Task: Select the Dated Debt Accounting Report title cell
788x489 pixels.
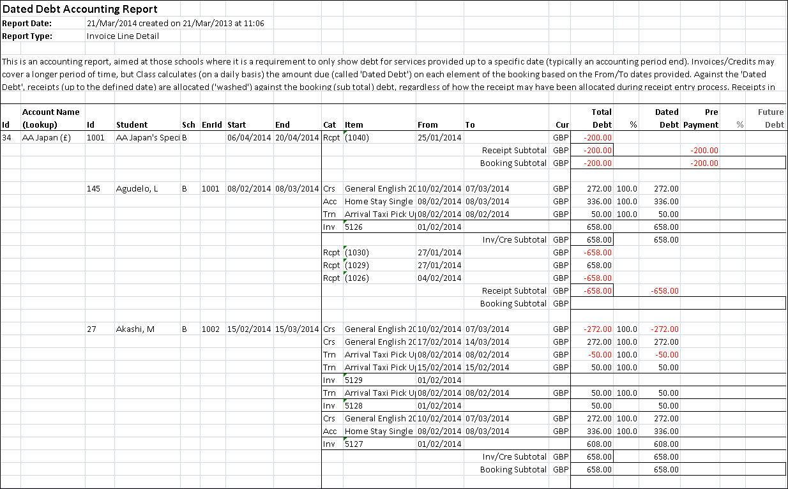Action: tap(80, 10)
